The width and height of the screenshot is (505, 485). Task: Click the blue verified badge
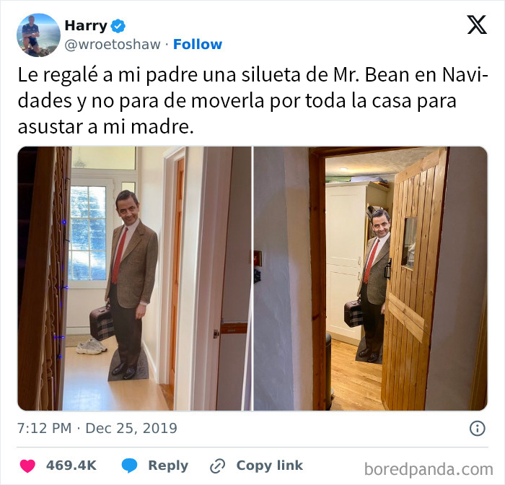click(118, 26)
